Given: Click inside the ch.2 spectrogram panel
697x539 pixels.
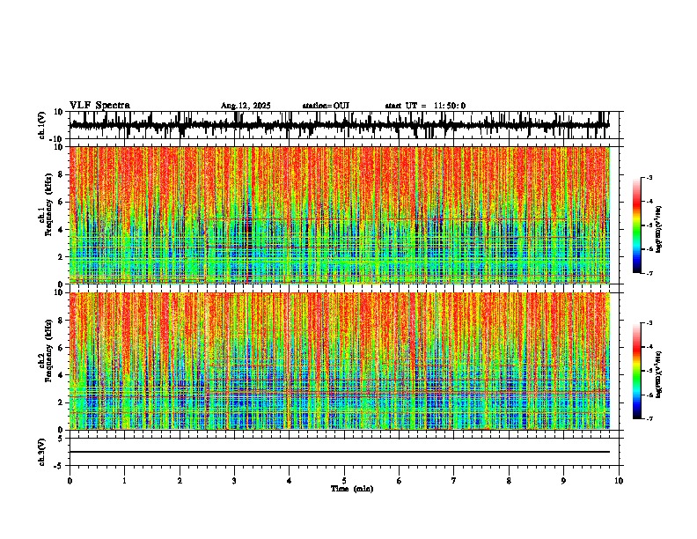Looking at the screenshot, I should click(x=340, y=361).
